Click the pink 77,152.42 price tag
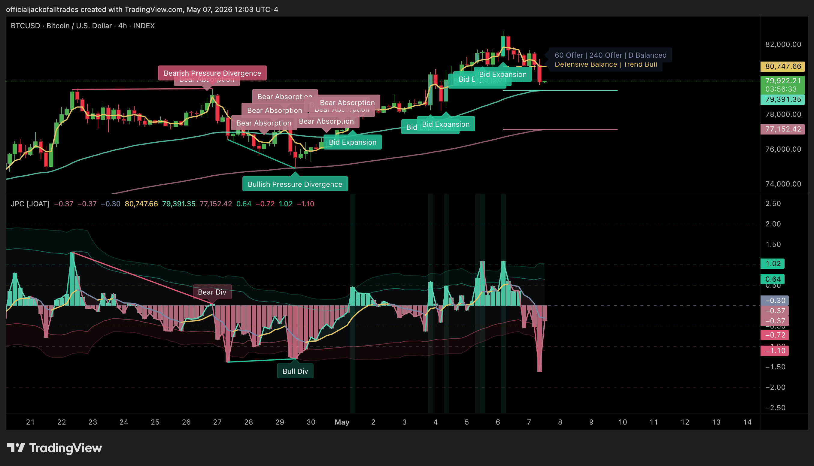 (783, 129)
